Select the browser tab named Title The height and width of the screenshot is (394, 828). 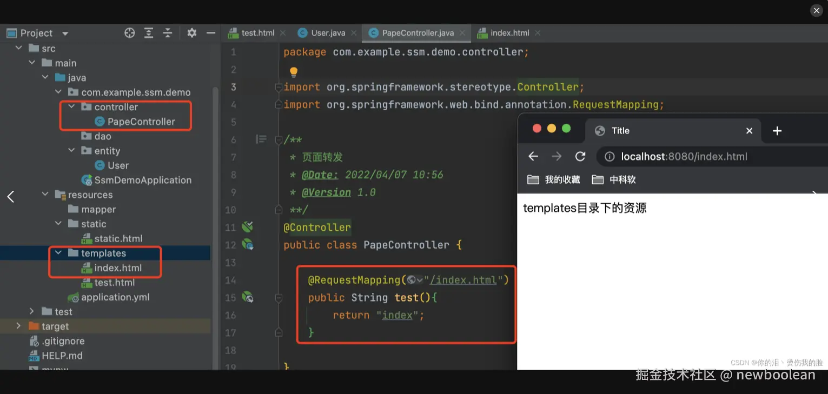click(x=673, y=130)
